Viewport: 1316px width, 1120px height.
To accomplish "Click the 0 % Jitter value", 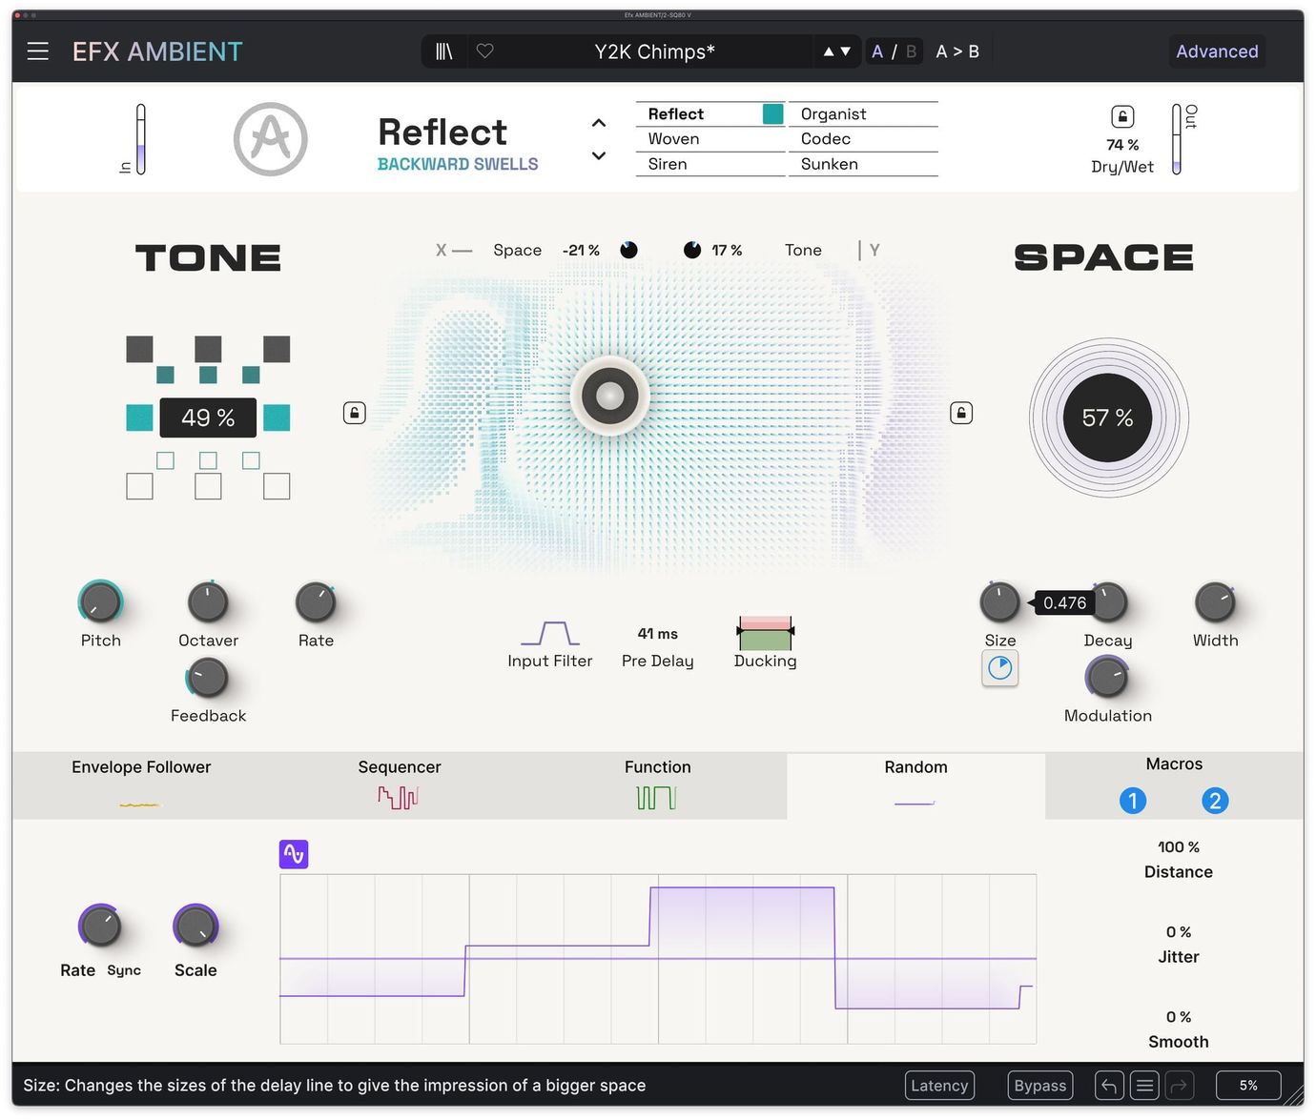I will (x=1179, y=932).
